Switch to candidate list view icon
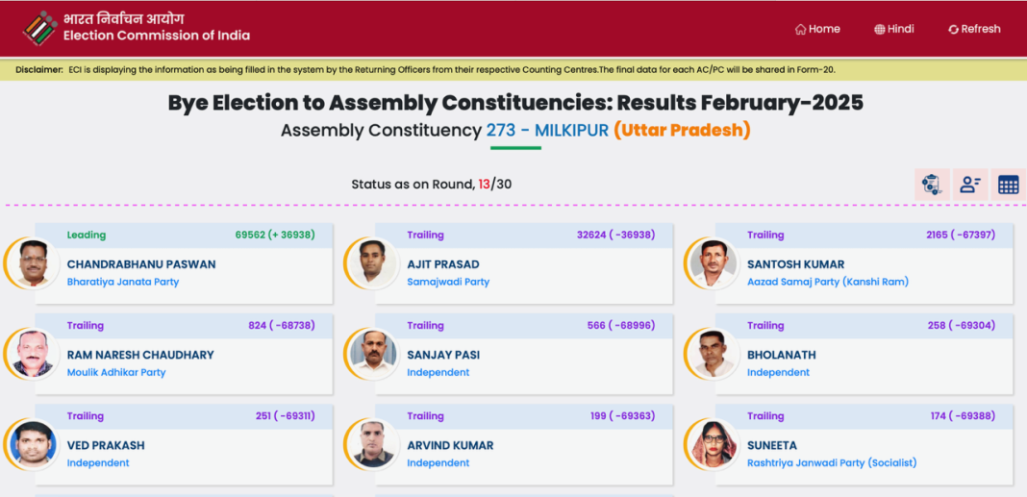 [x=970, y=185]
